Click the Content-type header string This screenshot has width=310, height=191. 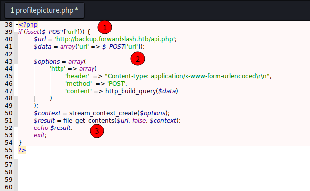point(187,76)
